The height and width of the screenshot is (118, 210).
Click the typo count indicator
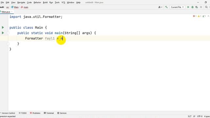tap(204, 16)
